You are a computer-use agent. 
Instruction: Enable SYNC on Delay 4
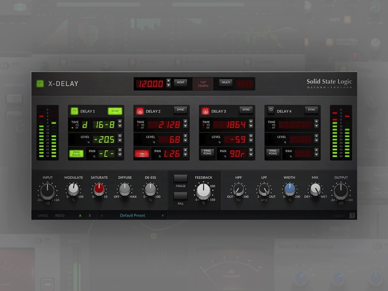pyautogui.click(x=312, y=110)
